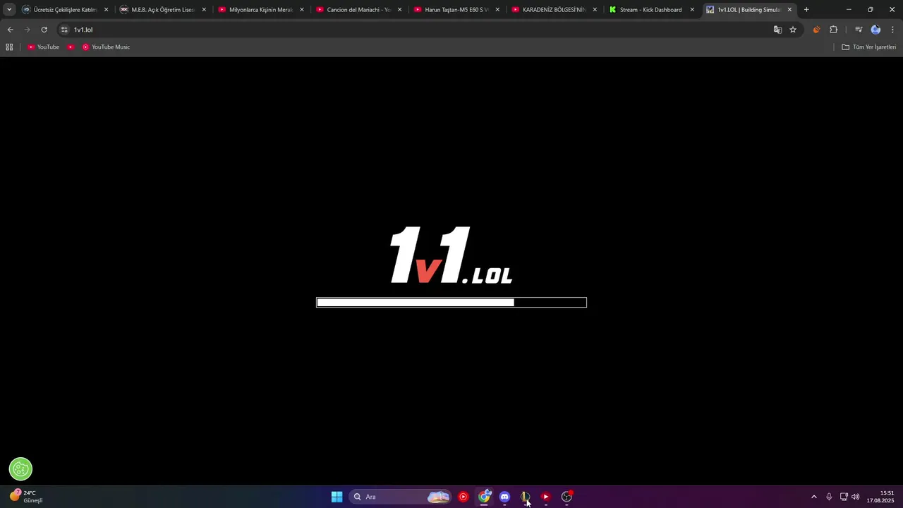Go forward to the next page
The width and height of the screenshot is (903, 508).
tap(27, 30)
